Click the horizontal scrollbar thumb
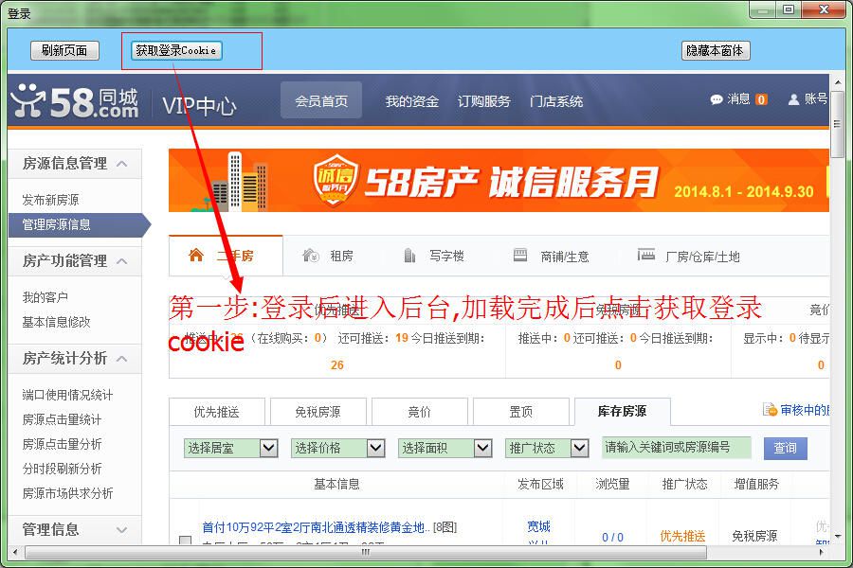This screenshot has width=853, height=568. tap(366, 552)
